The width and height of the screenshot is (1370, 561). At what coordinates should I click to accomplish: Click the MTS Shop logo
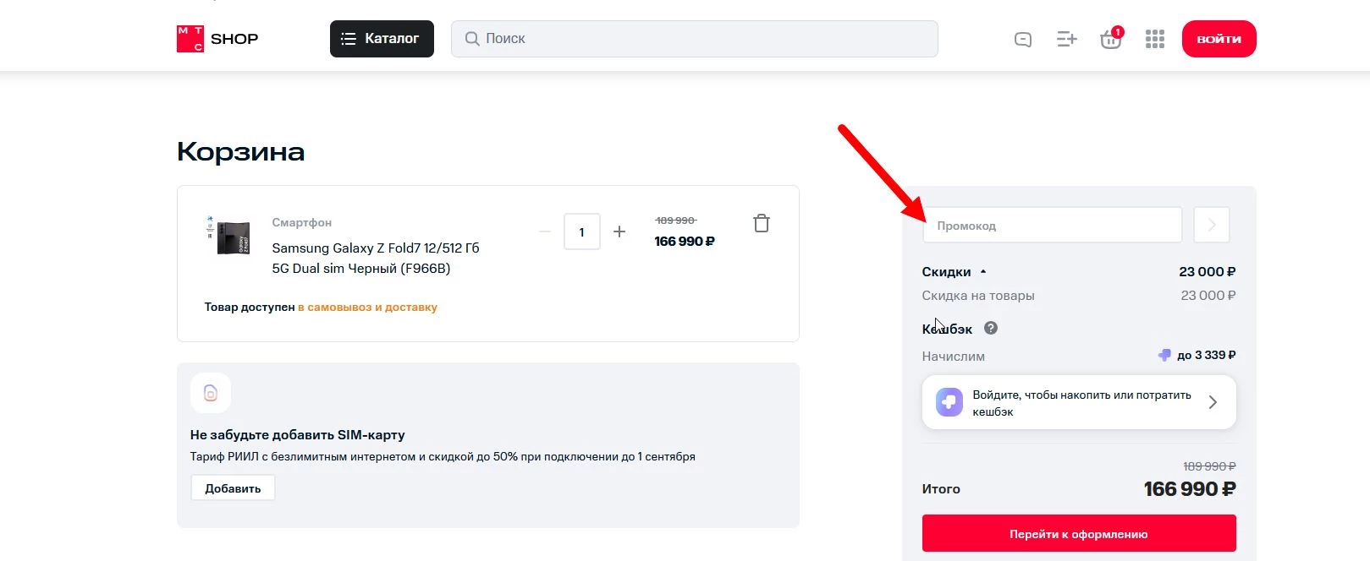pos(217,39)
